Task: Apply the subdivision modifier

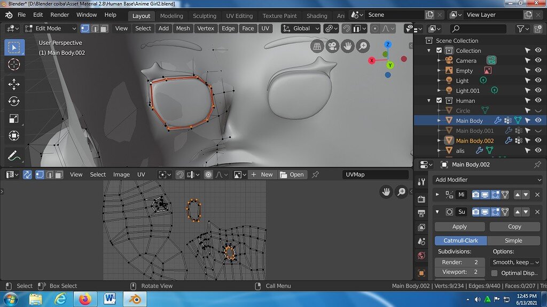Action: pos(459,226)
